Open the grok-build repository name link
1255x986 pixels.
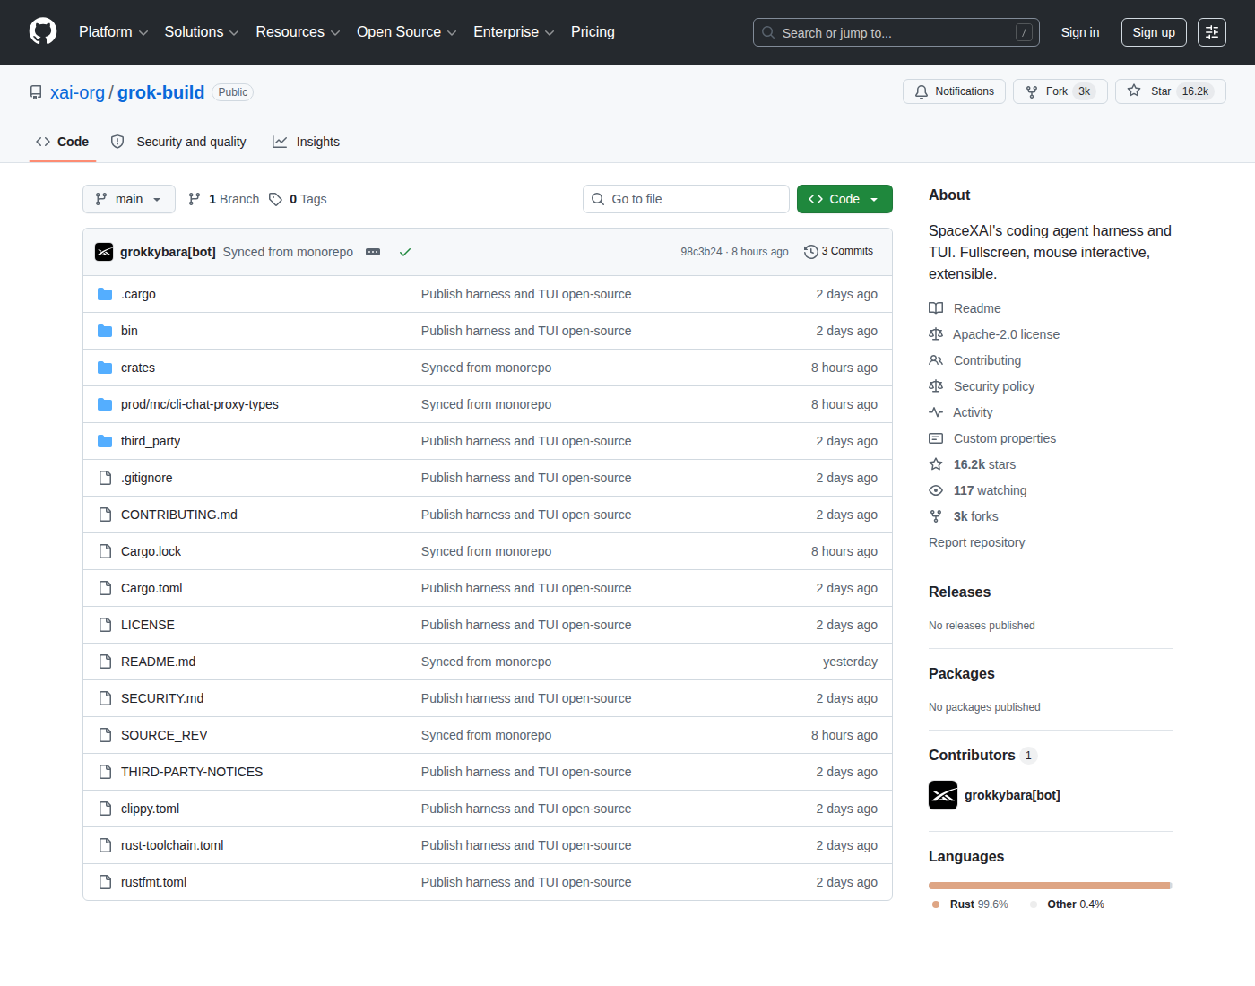[x=160, y=92]
